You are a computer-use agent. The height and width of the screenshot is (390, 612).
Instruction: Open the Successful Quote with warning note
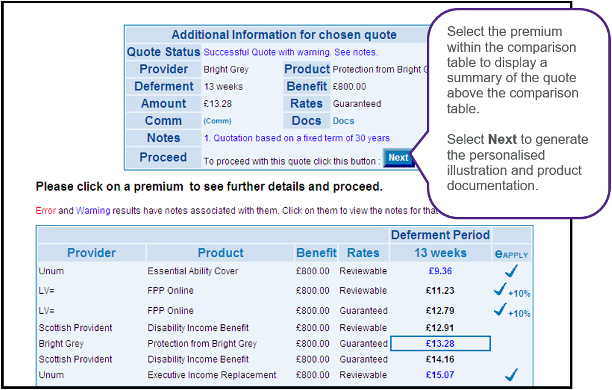[x=290, y=52]
